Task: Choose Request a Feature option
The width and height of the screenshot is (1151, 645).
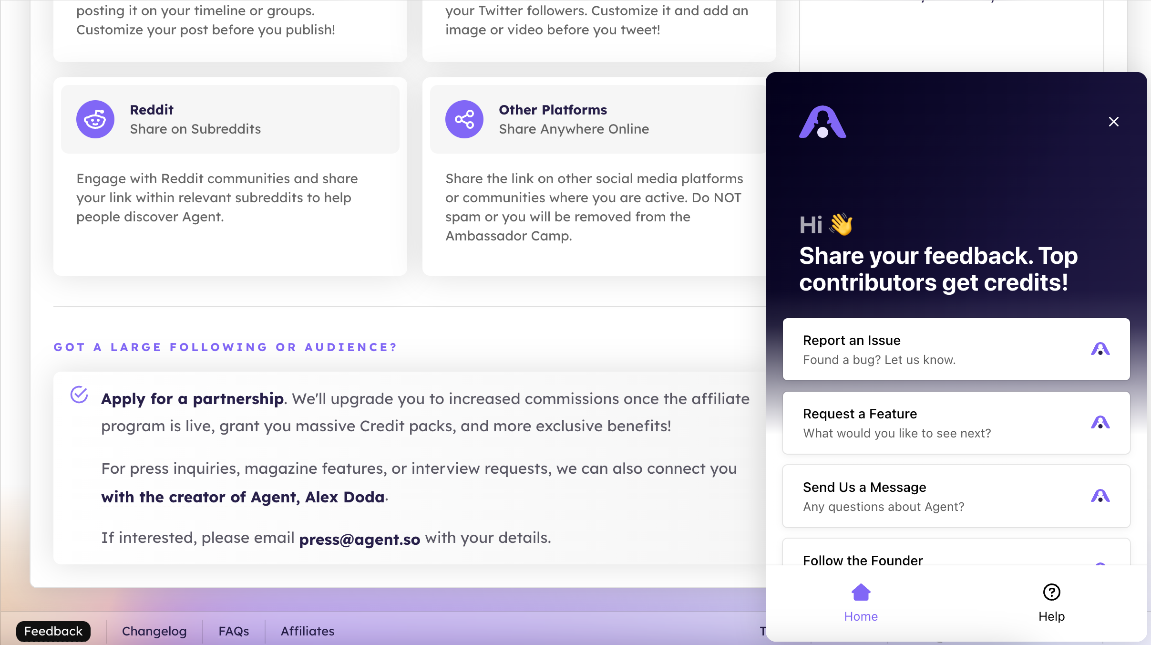Action: coord(956,423)
